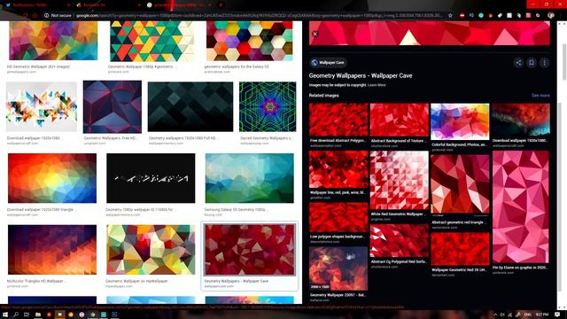The height and width of the screenshot is (319, 567).
Task: Open the hexagon wallpapers for Galaxy S5 thumbnail
Action: click(250, 41)
